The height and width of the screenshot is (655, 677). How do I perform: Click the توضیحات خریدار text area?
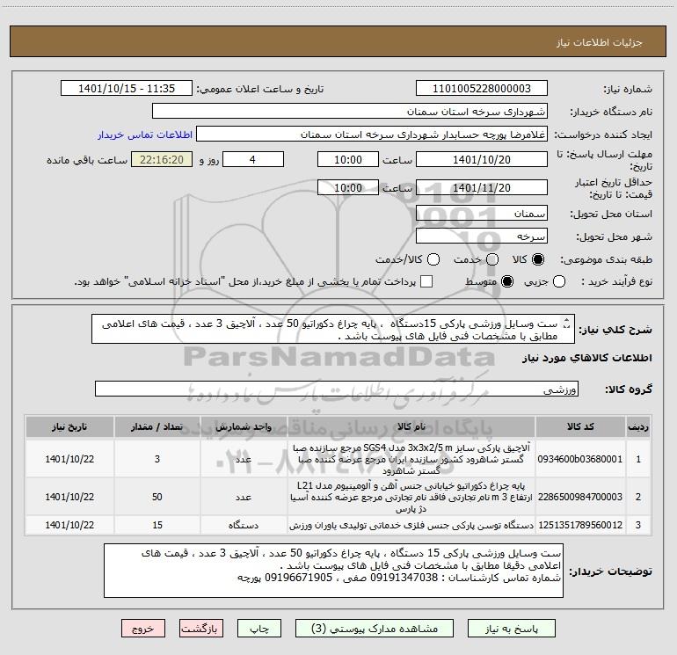click(333, 571)
